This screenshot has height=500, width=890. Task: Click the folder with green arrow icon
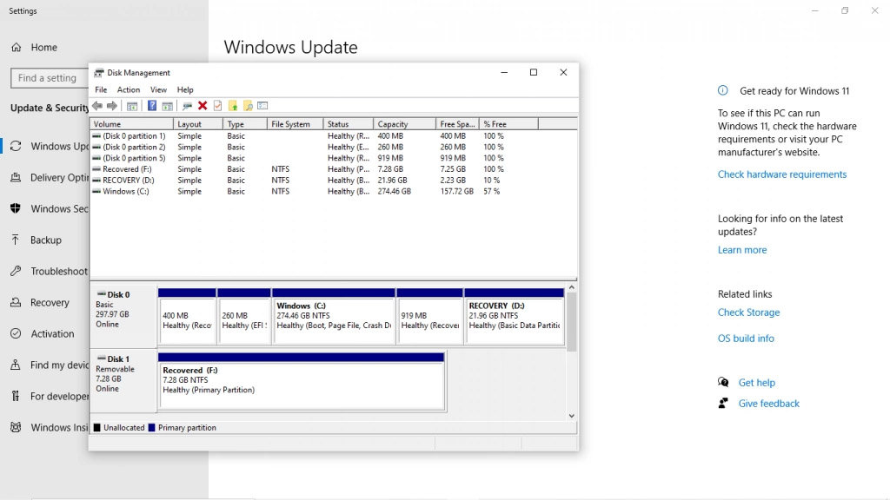[233, 106]
